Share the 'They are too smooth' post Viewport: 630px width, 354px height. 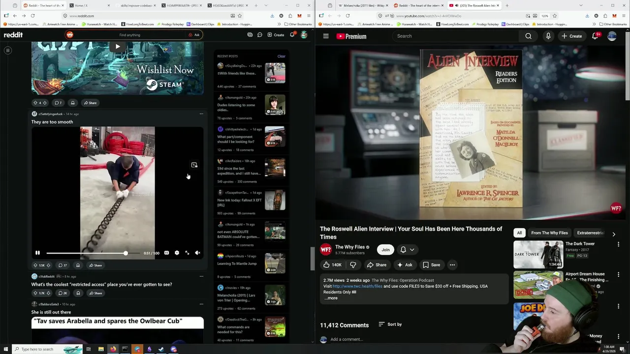click(95, 265)
